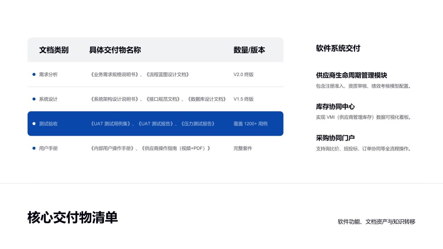Click the 完整套件 cell
The image size is (443, 249).
click(243, 148)
